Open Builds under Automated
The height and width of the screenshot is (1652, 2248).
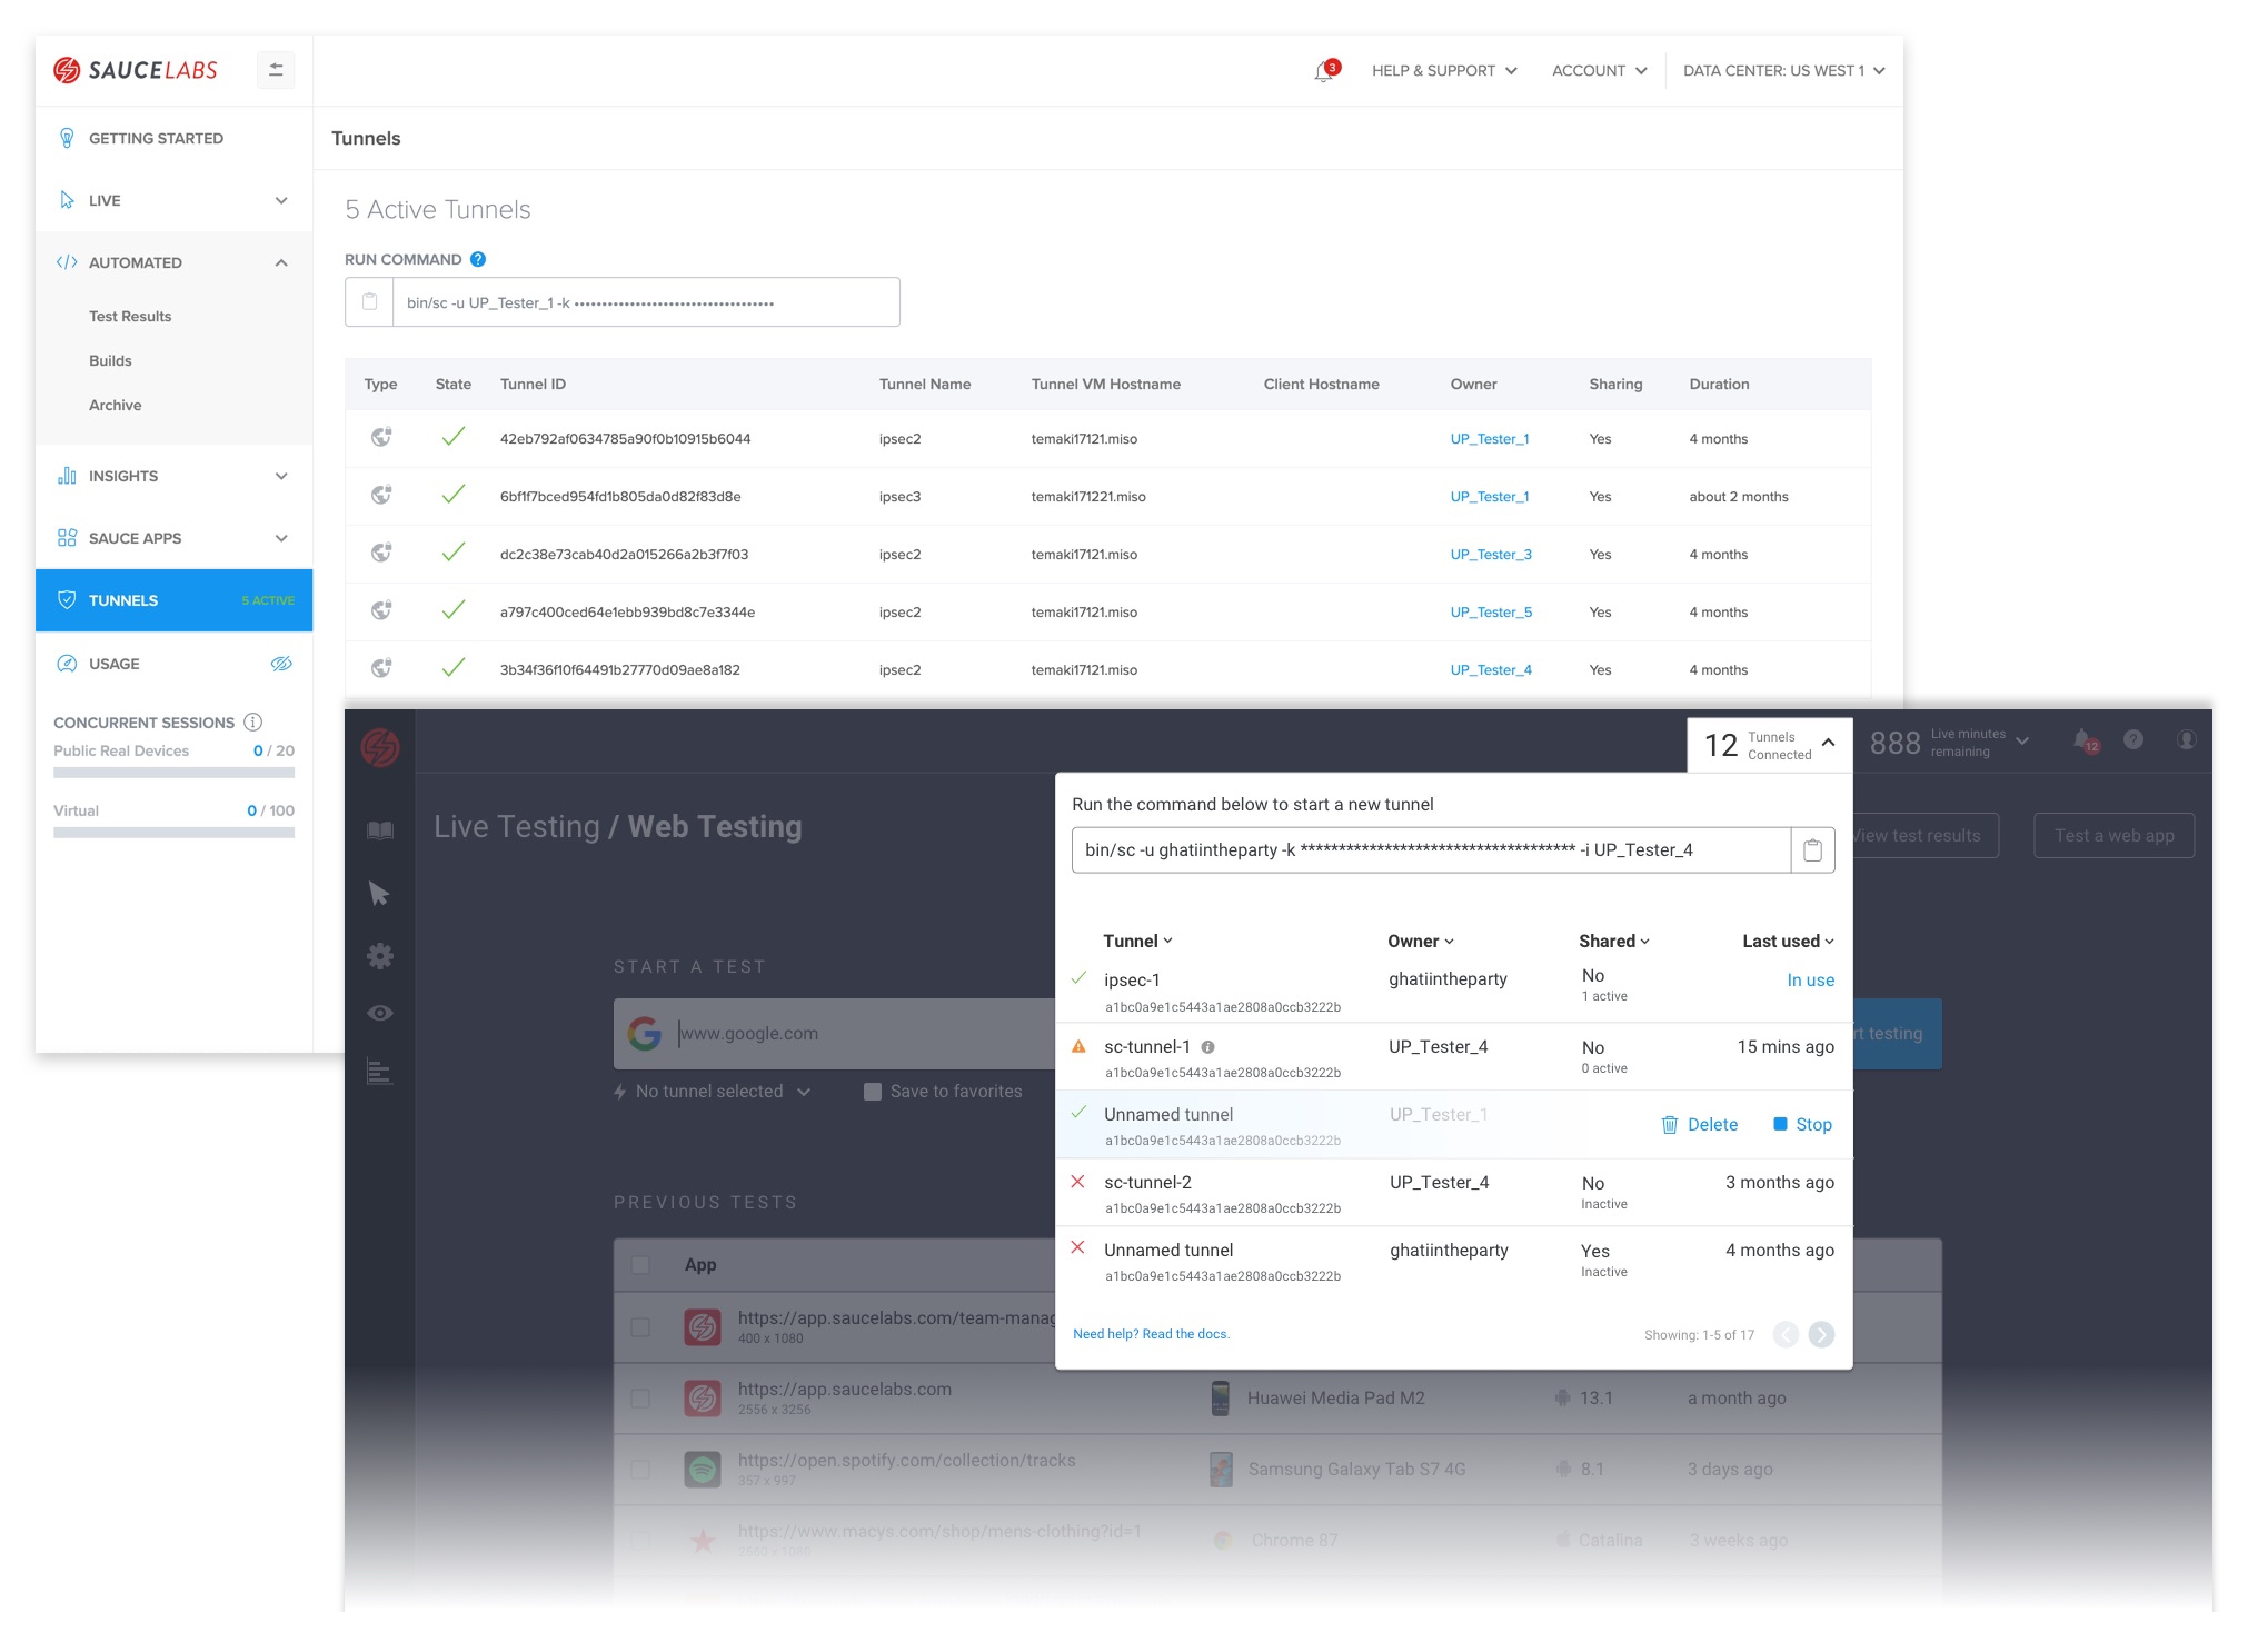click(110, 361)
